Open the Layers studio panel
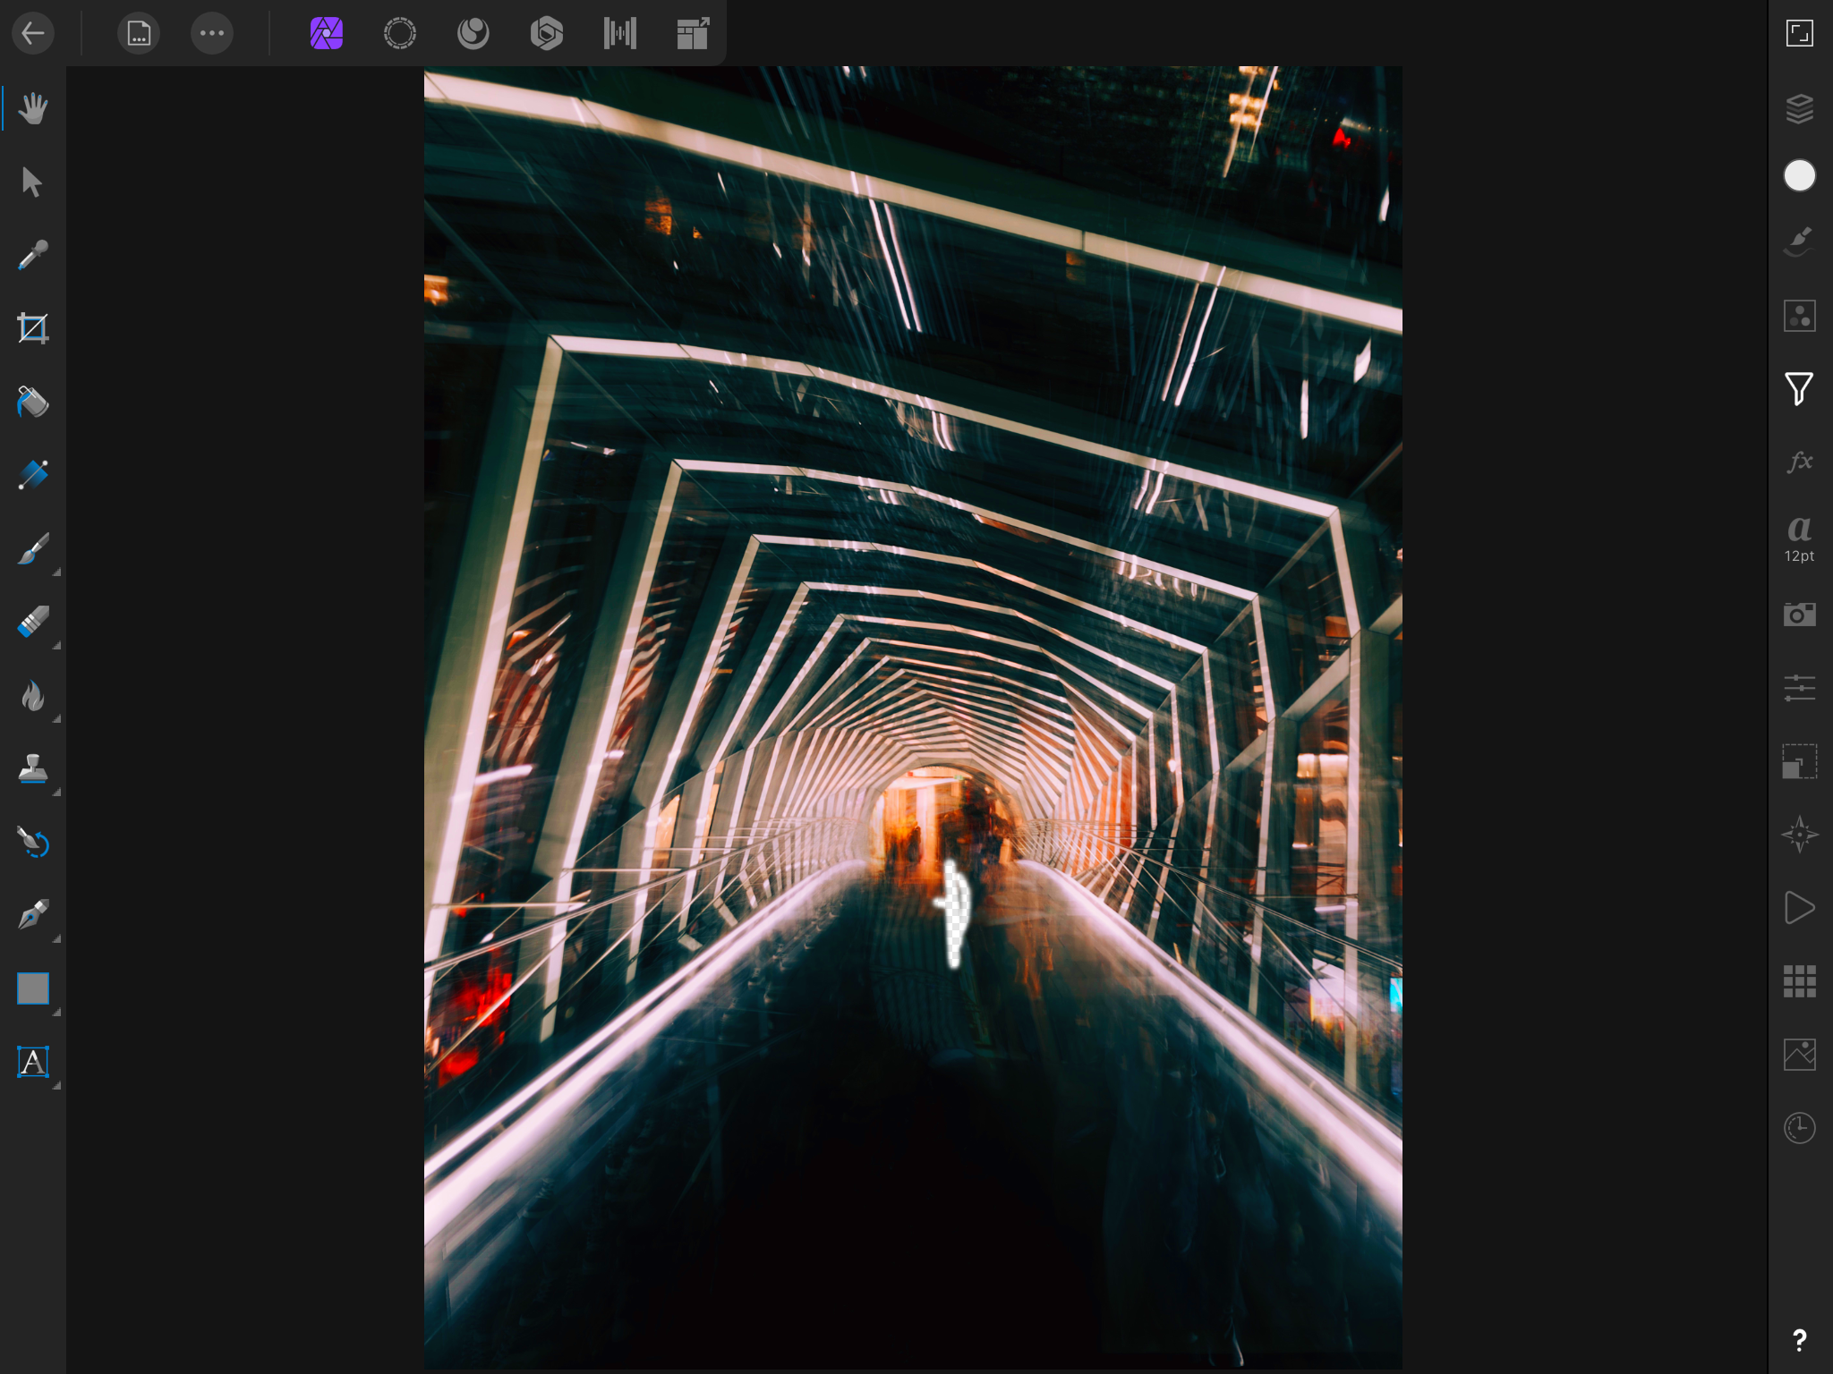1833x1374 pixels. (x=1799, y=109)
